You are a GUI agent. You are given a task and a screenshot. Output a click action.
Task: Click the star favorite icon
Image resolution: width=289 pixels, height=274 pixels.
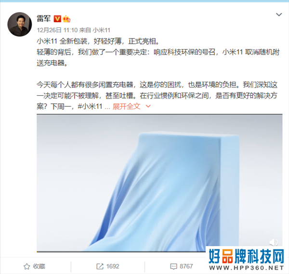(x=26, y=266)
